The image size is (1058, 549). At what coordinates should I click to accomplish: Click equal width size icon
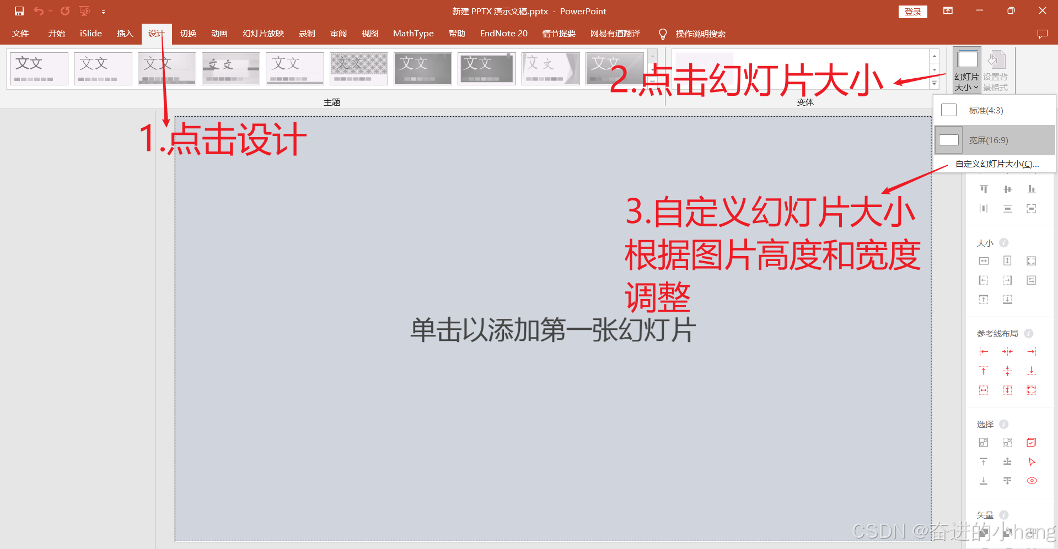click(984, 261)
